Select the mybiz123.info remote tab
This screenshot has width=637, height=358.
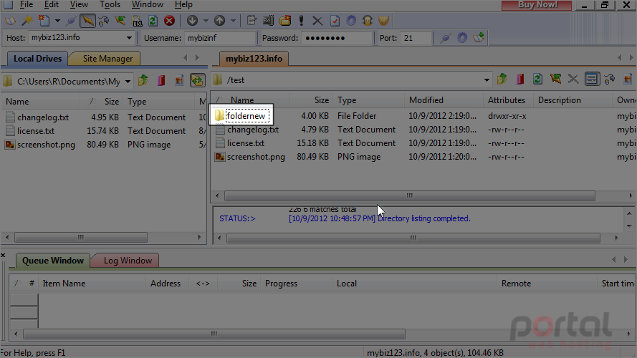(x=254, y=59)
